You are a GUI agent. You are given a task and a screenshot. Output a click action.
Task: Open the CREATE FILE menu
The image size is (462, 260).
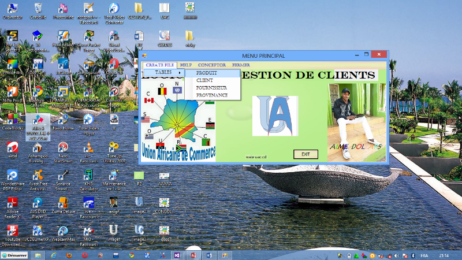(160, 65)
